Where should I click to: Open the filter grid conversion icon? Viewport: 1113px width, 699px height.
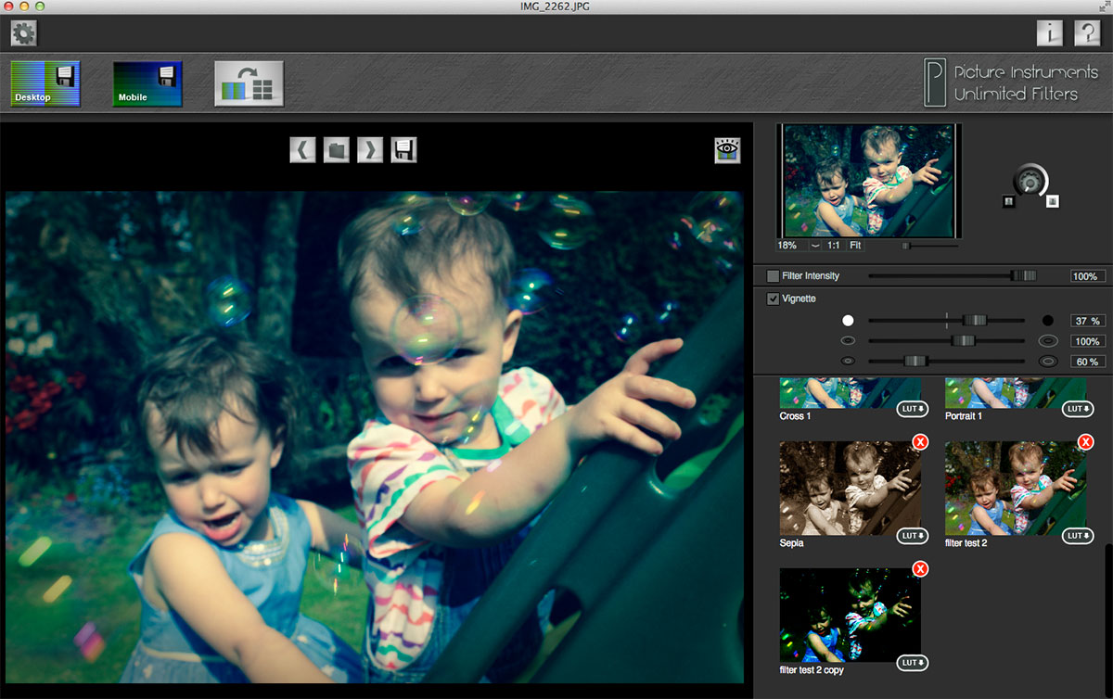pos(249,84)
